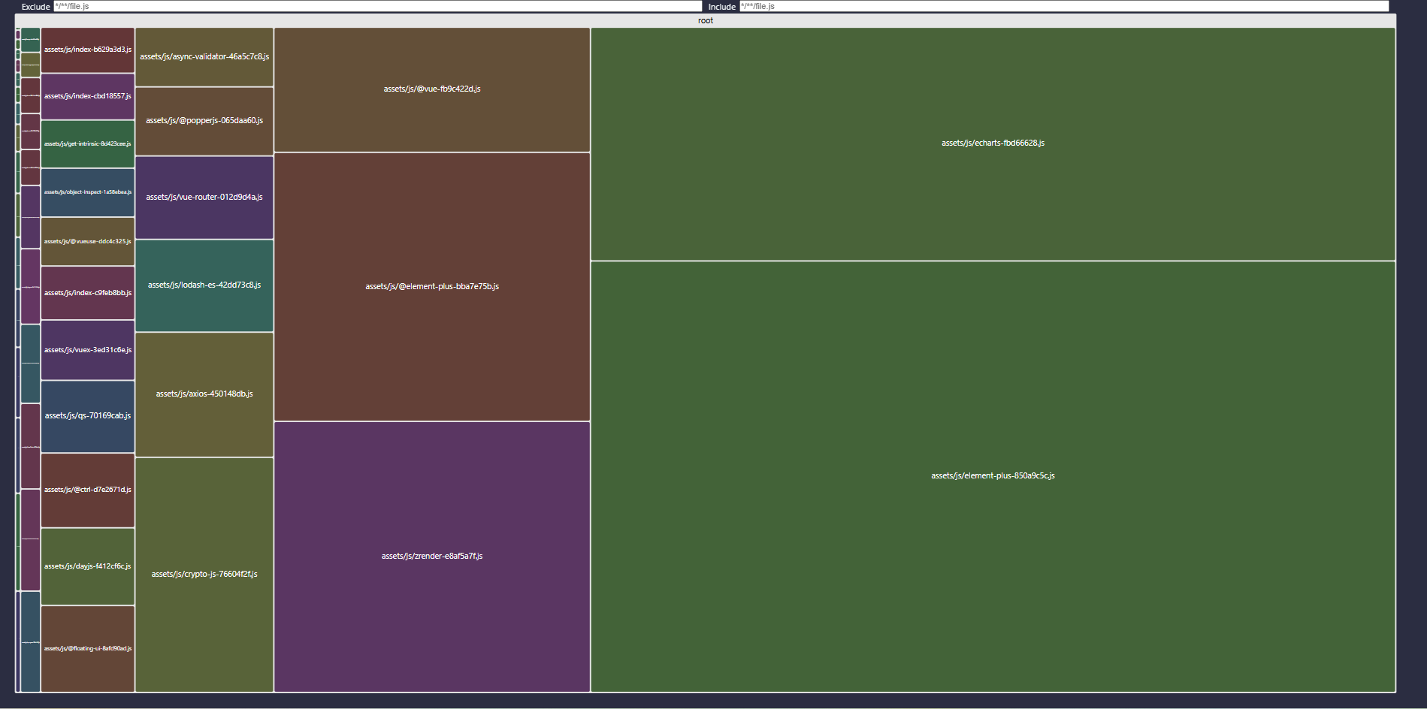The height and width of the screenshot is (709, 1427).
Task: Click the root node header bar
Action: (x=705, y=20)
